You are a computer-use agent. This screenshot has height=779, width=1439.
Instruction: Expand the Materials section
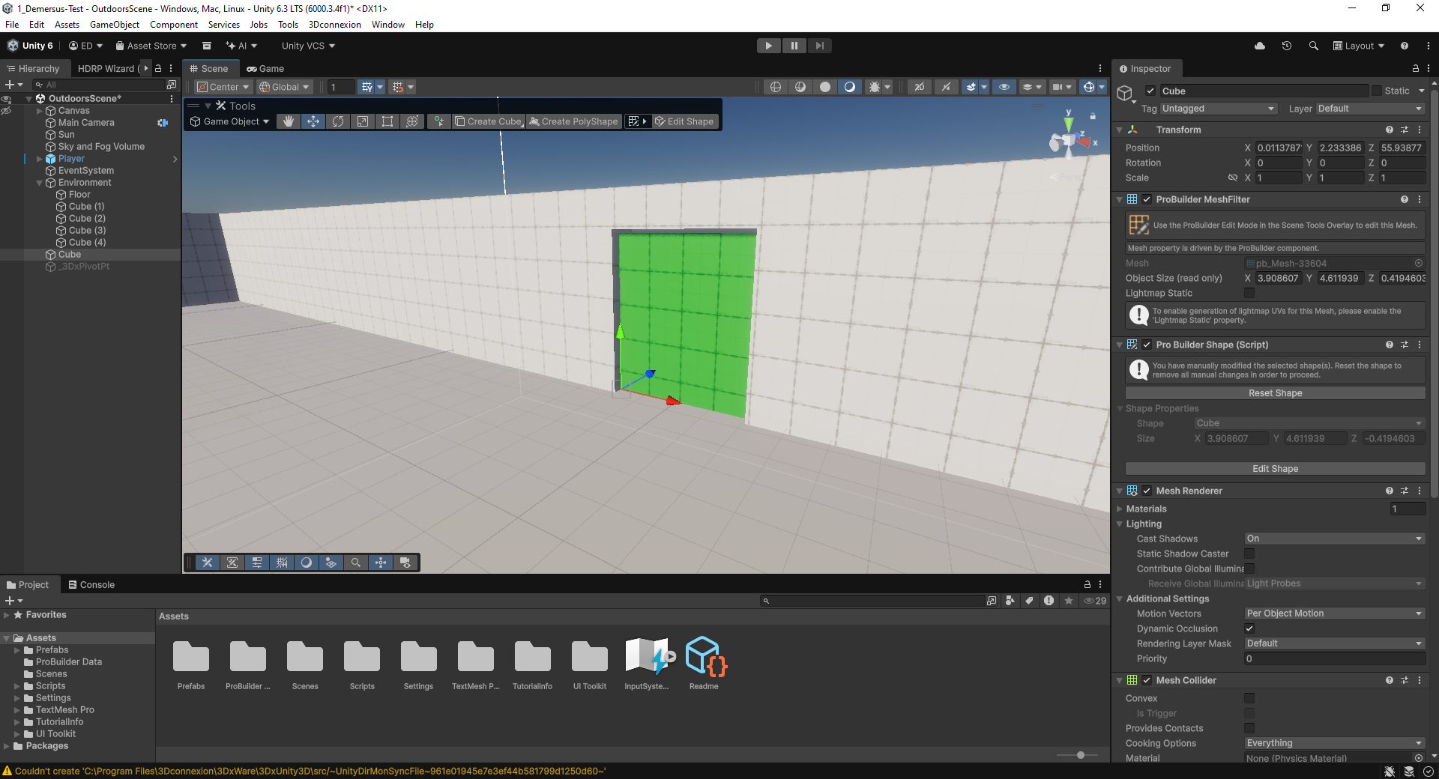1120,509
